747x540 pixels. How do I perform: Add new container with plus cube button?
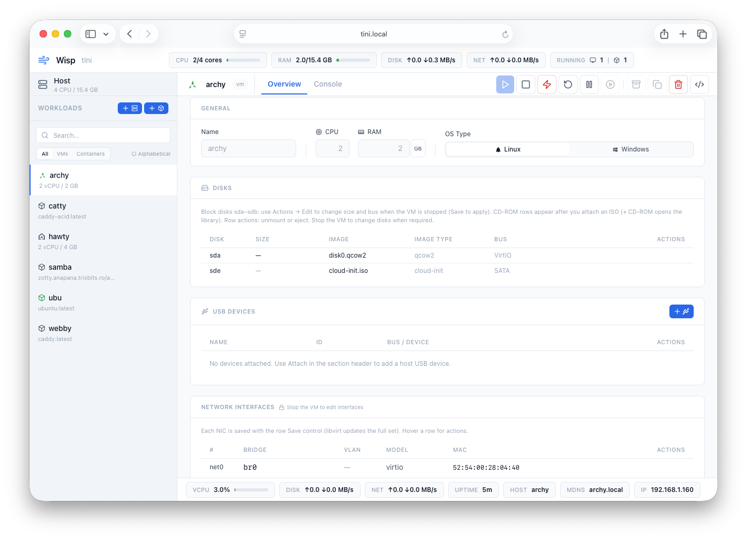(x=156, y=108)
